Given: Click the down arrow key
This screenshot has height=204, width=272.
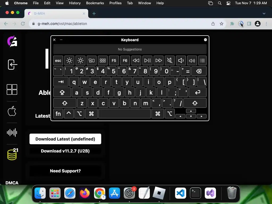Looking at the screenshot, I should (191, 116).
